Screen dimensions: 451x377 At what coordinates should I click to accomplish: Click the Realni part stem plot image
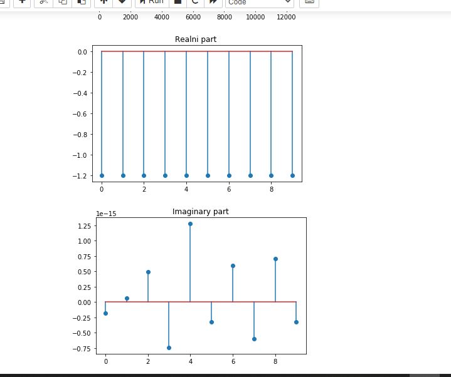tap(197, 113)
